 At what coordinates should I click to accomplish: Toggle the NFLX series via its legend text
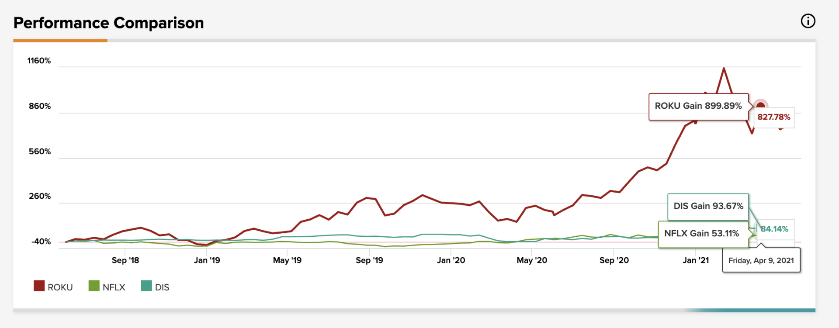pos(114,287)
